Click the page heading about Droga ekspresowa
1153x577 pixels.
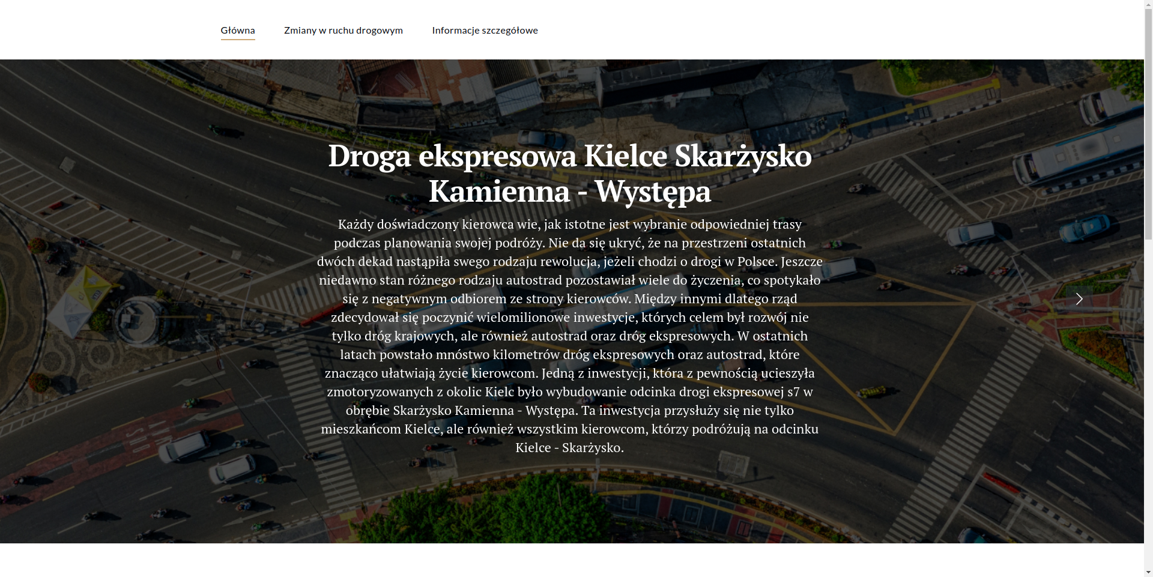[570, 174]
